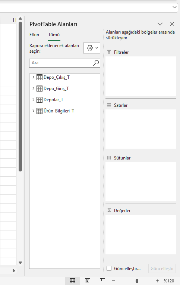Expand the formula bar chevron

click(x=174, y=7)
